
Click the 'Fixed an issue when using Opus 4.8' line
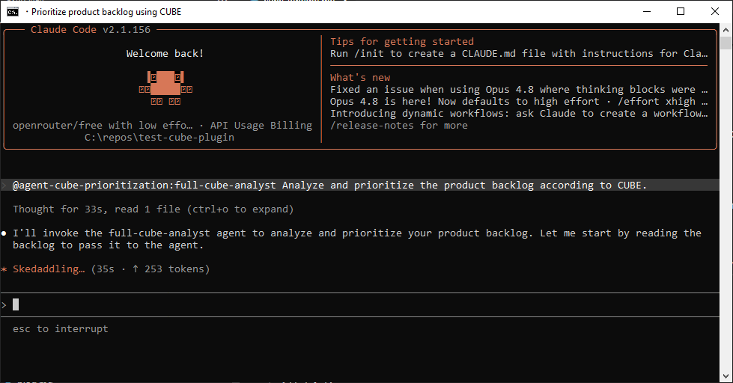click(519, 90)
